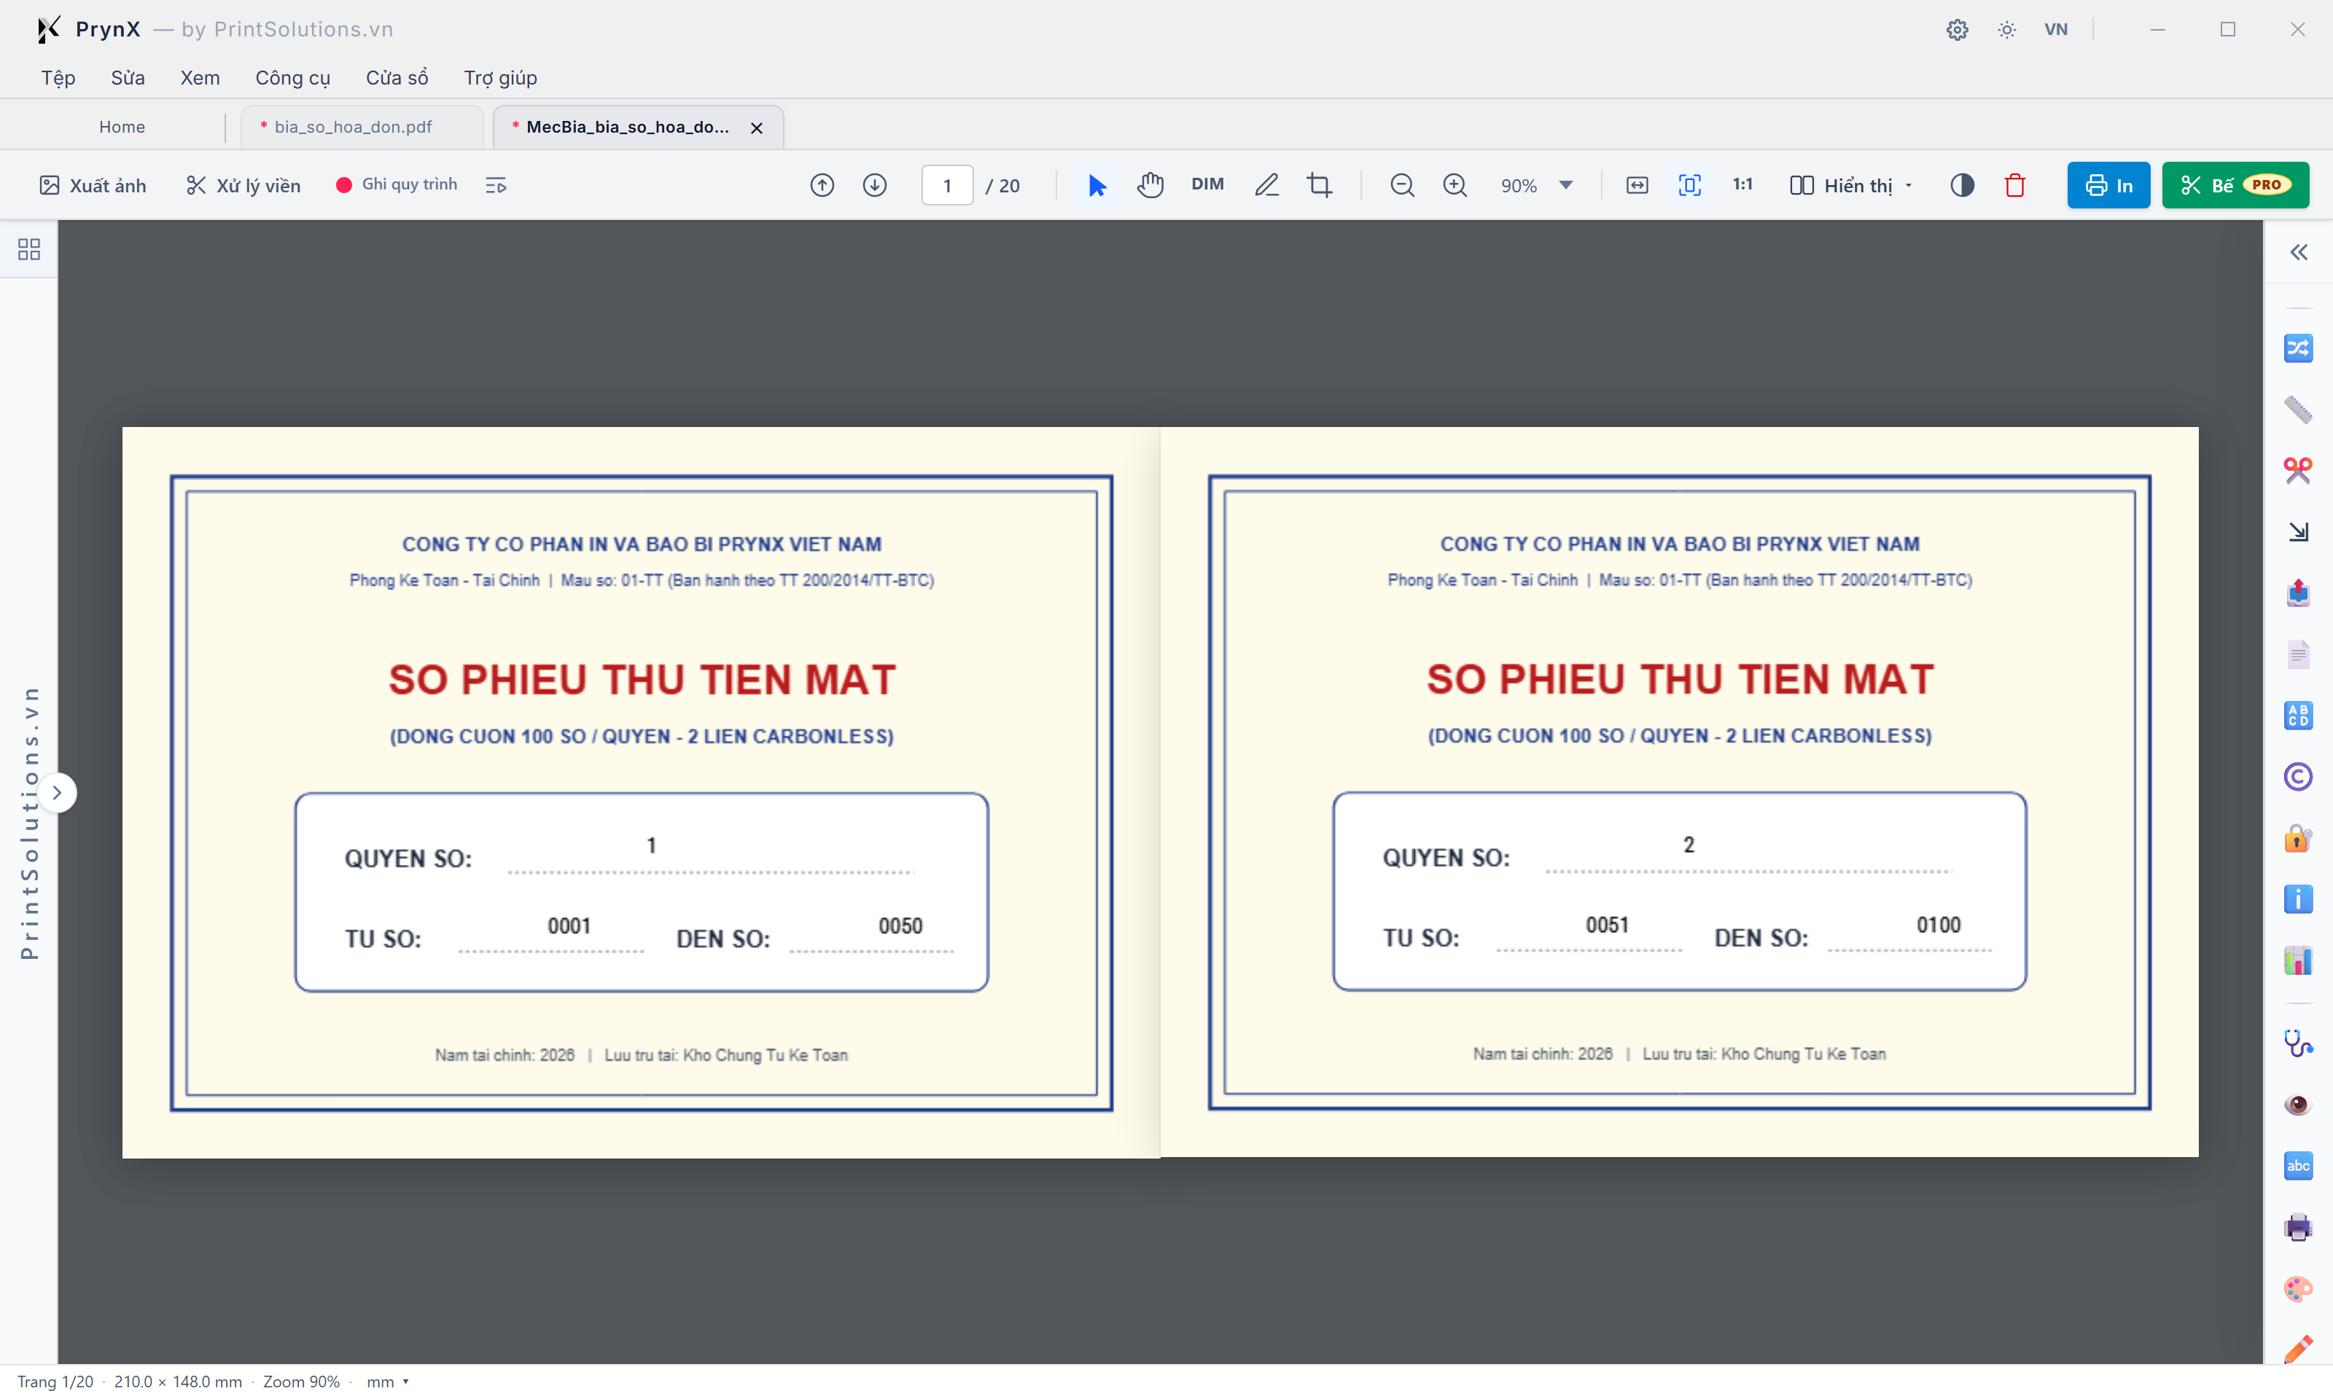Image resolution: width=2333 pixels, height=1399 pixels.
Task: Toggle fit-width view button
Action: click(x=1637, y=185)
